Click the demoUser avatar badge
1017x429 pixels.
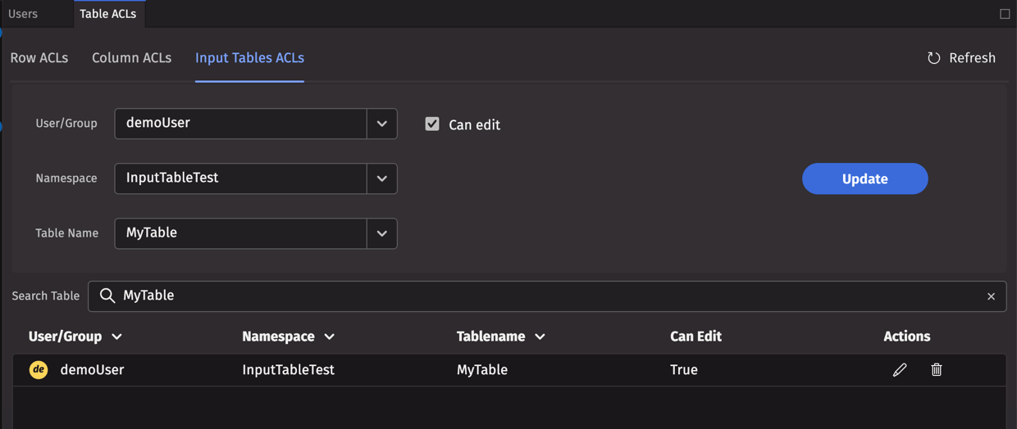(x=39, y=370)
